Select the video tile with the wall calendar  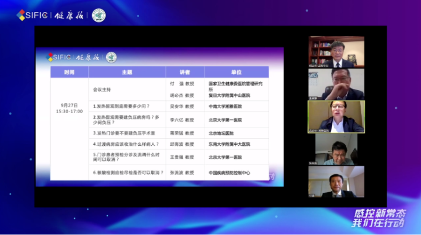pyautogui.click(x=336, y=84)
